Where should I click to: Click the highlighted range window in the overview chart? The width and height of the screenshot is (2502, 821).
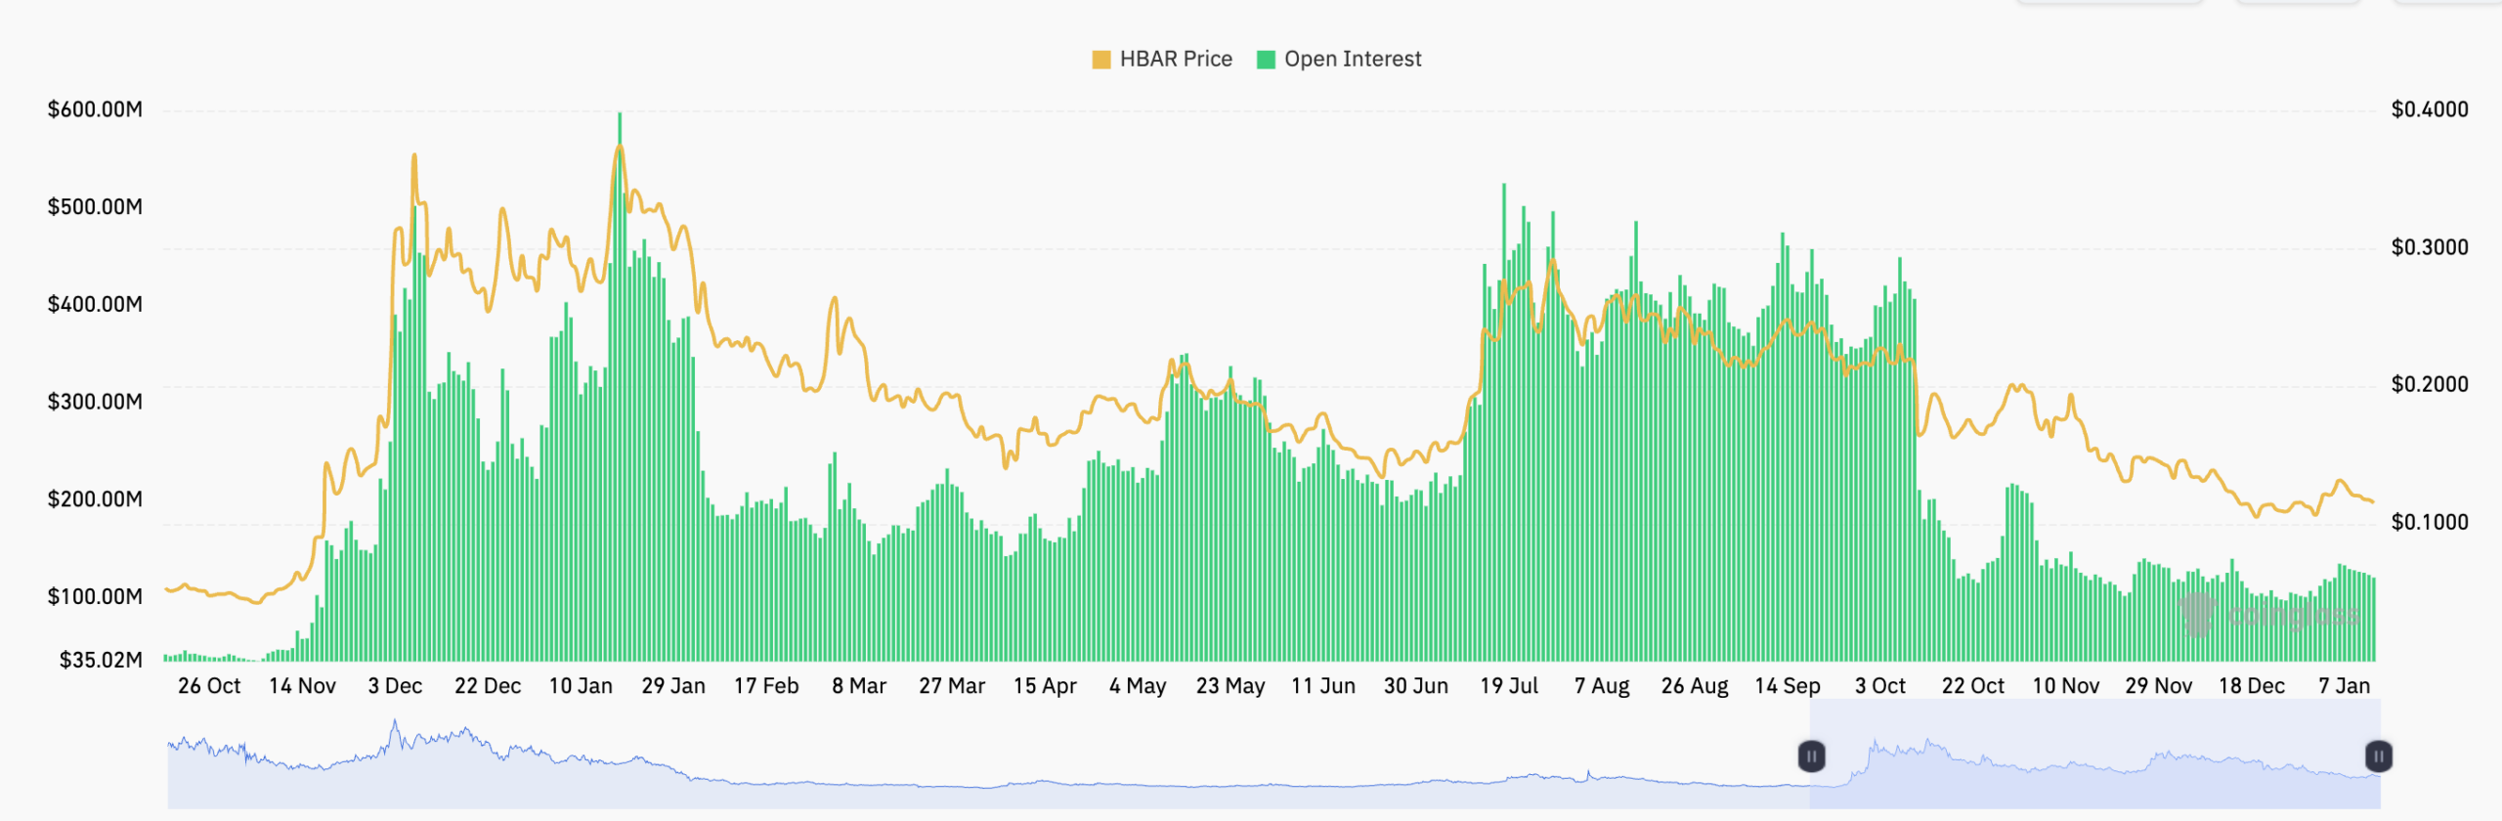click(x=2094, y=755)
